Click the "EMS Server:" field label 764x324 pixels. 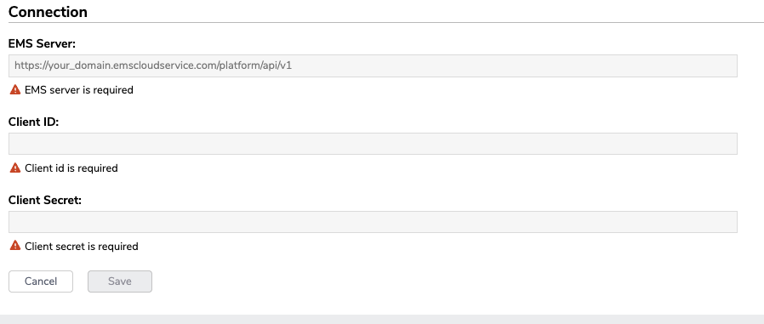42,43
